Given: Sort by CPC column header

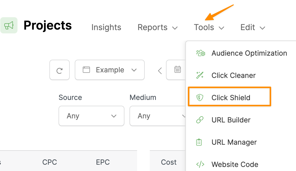Looking at the screenshot, I should (50, 162).
